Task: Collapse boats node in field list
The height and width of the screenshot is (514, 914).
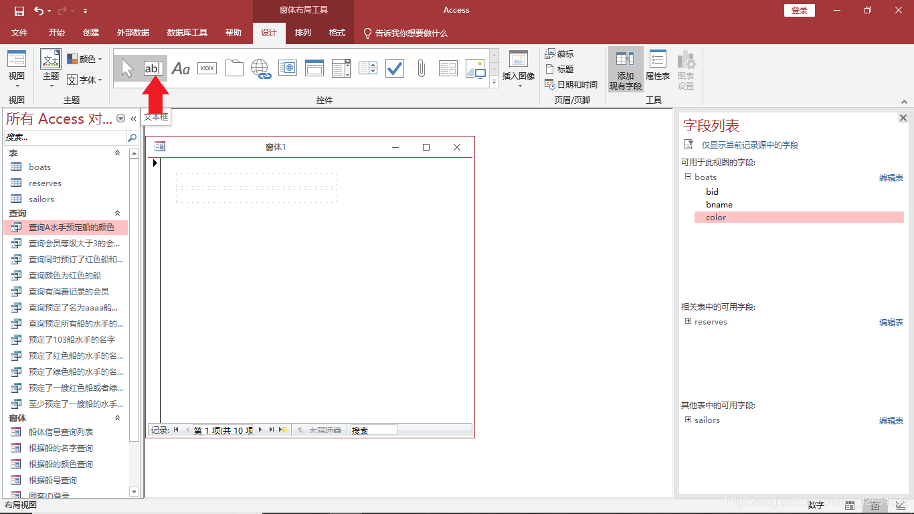Action: 688,177
